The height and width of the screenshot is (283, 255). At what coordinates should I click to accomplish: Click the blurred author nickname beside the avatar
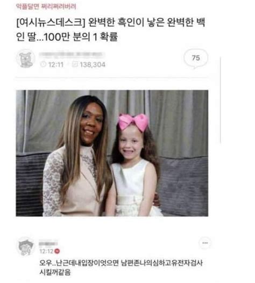tap(72, 54)
